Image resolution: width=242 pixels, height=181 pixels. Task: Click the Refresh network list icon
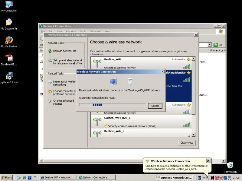click(50, 51)
